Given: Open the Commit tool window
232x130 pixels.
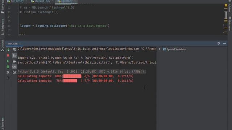Looking at the screenshot, I should [x=3, y=44].
